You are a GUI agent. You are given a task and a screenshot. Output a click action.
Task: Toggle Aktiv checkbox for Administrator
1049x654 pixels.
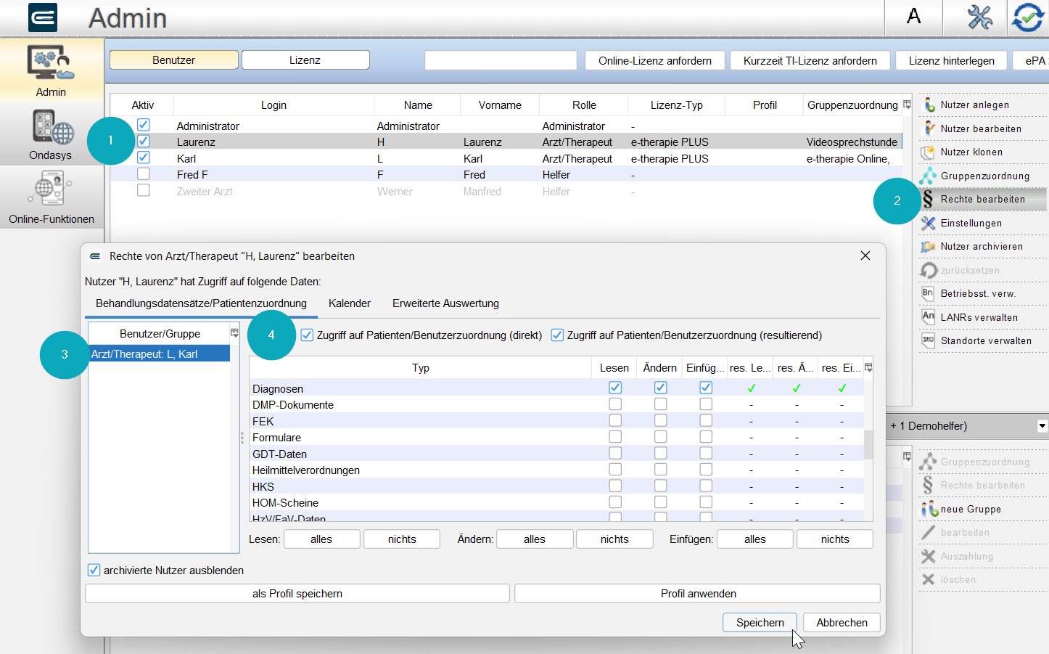point(144,125)
